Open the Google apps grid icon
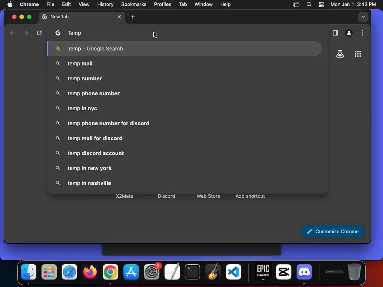The width and height of the screenshot is (383, 287). [x=358, y=54]
